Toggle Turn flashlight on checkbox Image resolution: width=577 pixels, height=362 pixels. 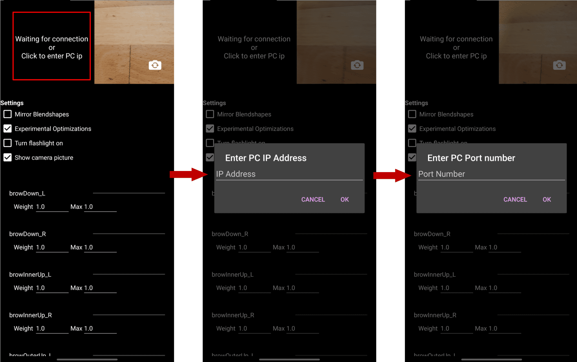[x=8, y=143]
